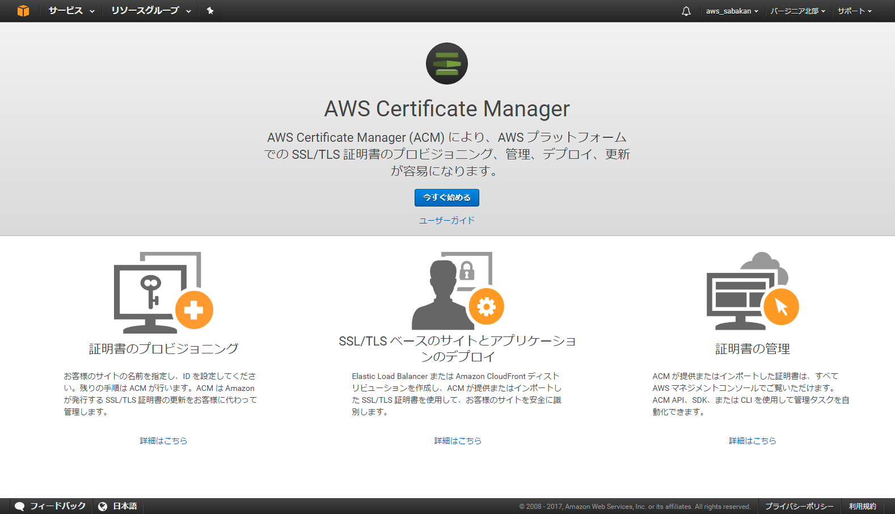Open the aws_sabakan account dropdown
Screen dimensions: 895x514
click(732, 11)
